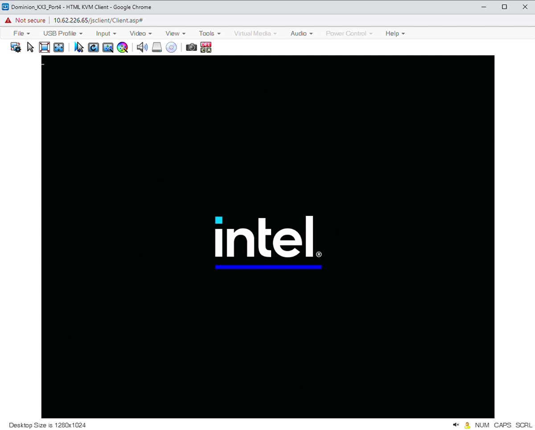Open the Color Calibration icon
Viewport: 535px width, 430px height.
pos(123,47)
